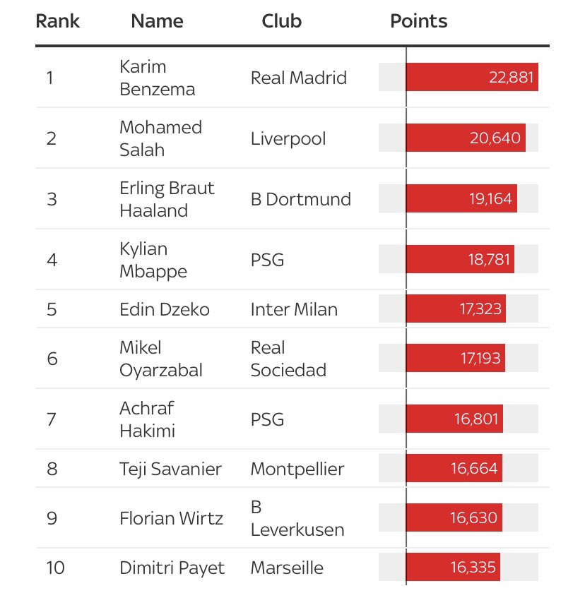The height and width of the screenshot is (593, 585).
Task: Open Mohamed Salah's player entry
Action: tap(160, 138)
